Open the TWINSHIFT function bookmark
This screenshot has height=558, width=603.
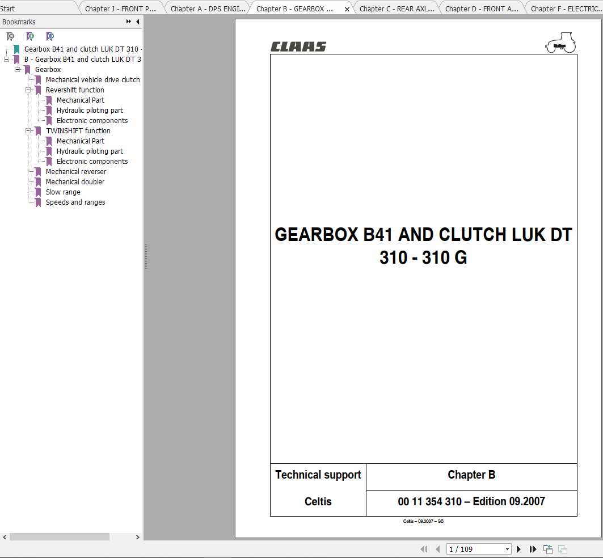pos(78,131)
